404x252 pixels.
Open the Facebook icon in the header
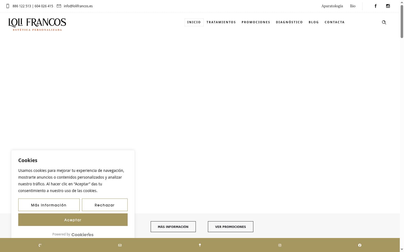(376, 6)
